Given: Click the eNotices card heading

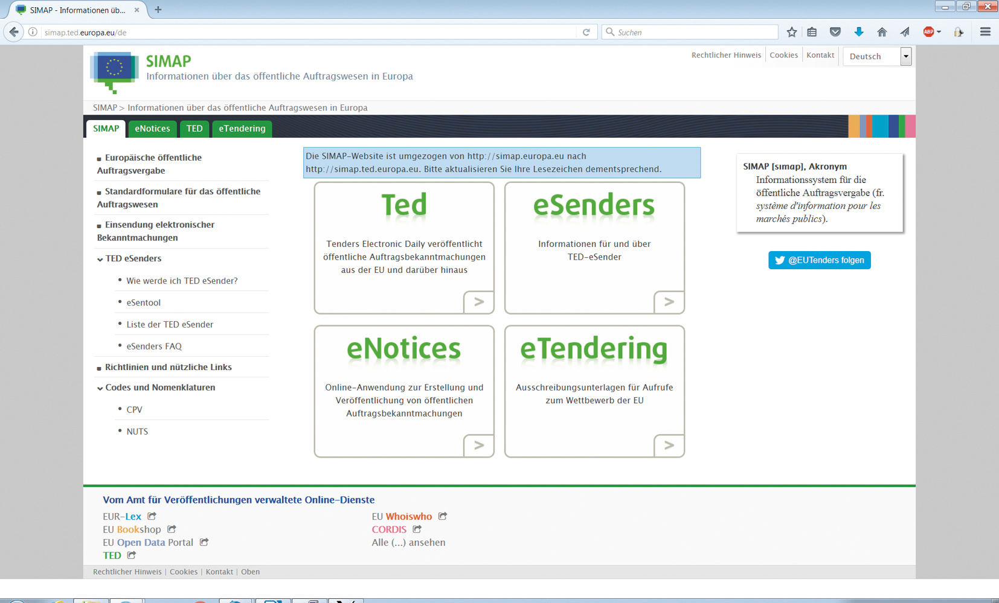Looking at the screenshot, I should 404,349.
